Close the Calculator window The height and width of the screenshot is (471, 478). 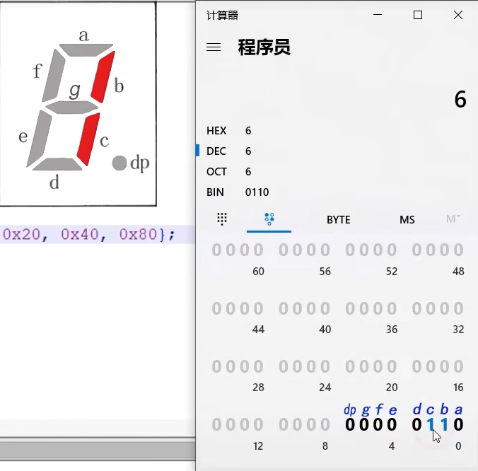458,15
